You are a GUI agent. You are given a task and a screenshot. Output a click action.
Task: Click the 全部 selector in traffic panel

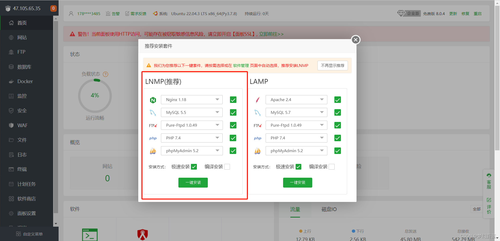pos(477,209)
